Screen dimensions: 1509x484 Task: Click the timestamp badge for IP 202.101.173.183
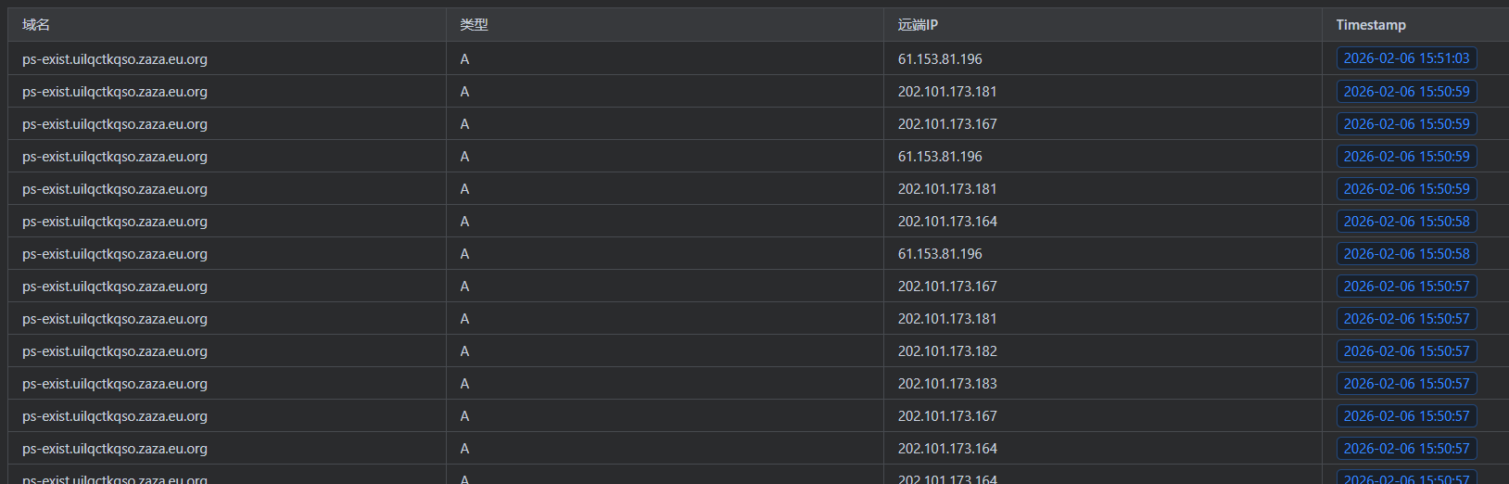pyautogui.click(x=1405, y=384)
